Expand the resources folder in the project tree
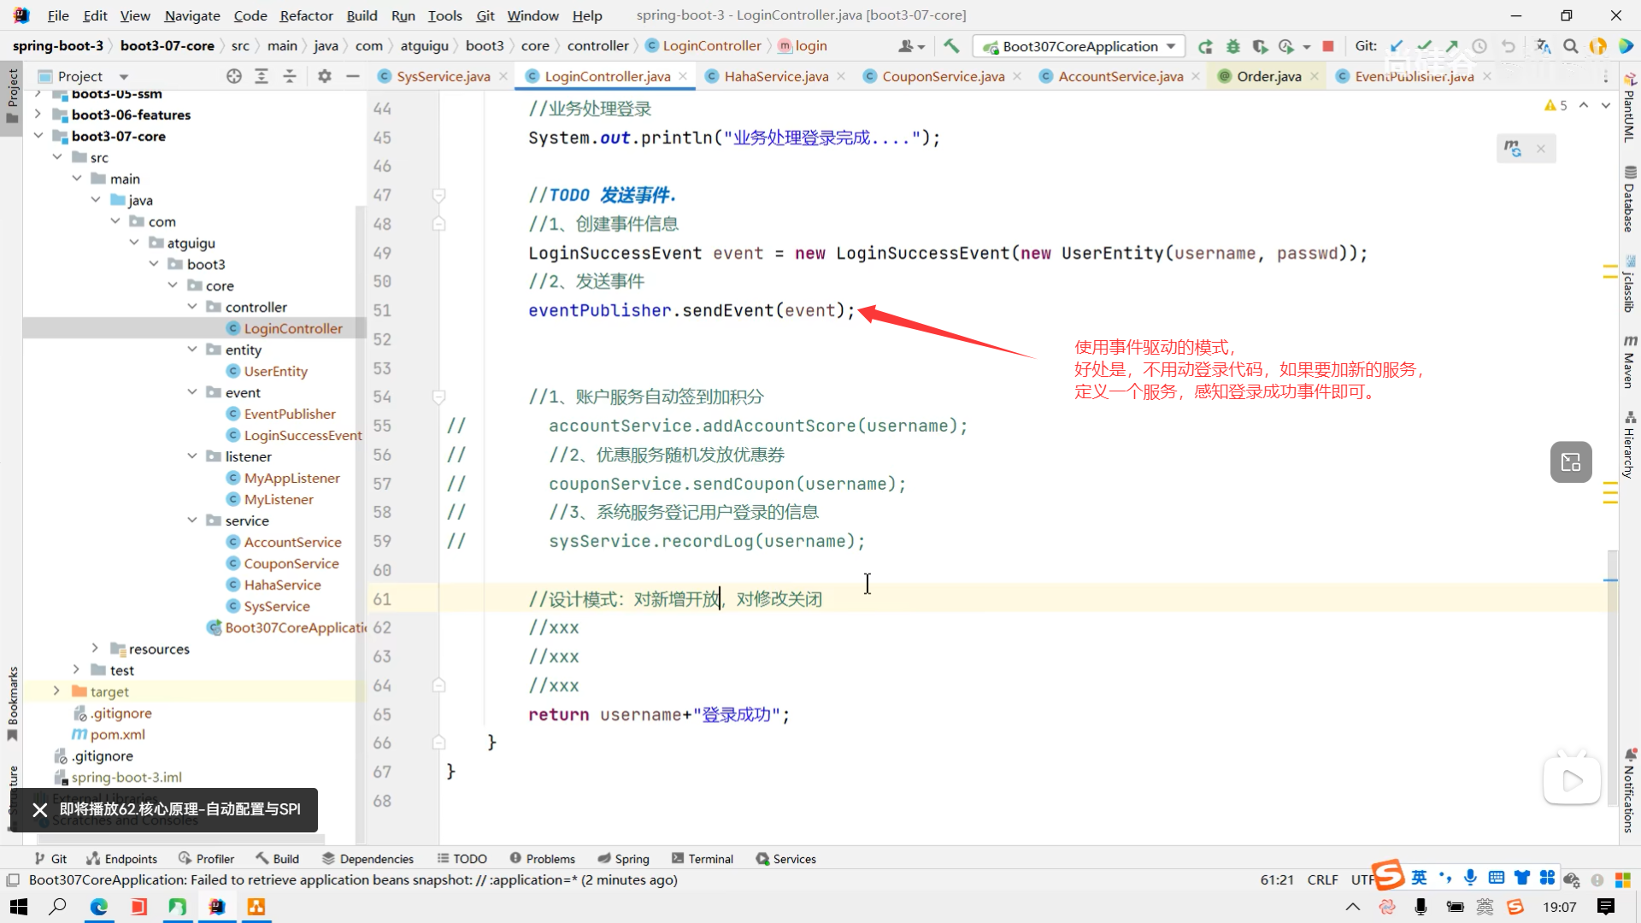Viewport: 1641px width, 923px height. coord(95,649)
